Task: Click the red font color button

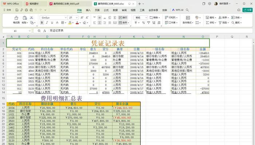Action: (77, 22)
